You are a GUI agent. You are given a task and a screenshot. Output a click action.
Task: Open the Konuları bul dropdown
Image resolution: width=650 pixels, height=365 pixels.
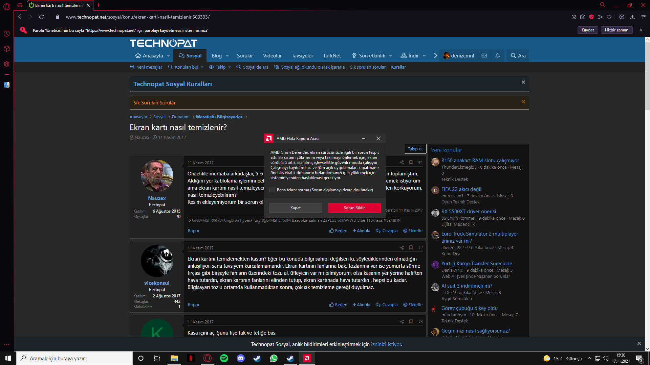pos(202,67)
